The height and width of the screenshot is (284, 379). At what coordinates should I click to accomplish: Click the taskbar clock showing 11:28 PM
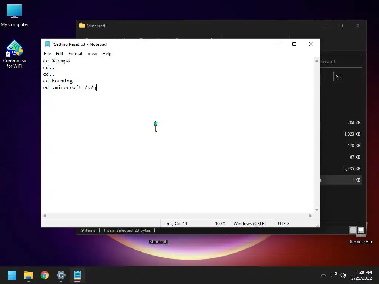(362, 275)
